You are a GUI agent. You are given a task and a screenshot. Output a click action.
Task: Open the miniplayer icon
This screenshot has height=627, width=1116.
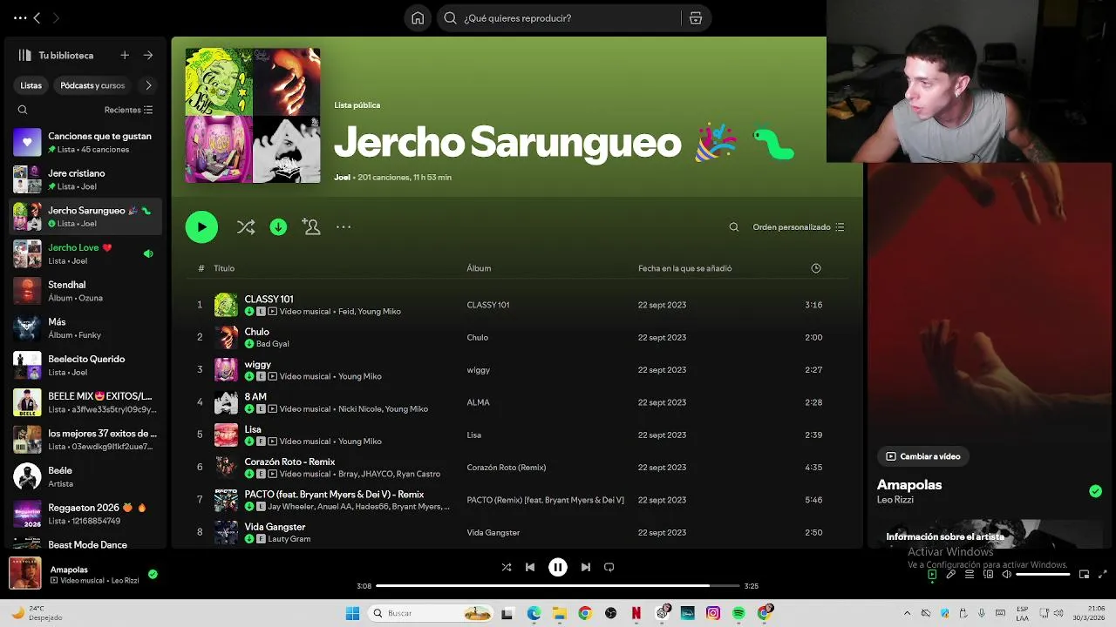click(1085, 575)
